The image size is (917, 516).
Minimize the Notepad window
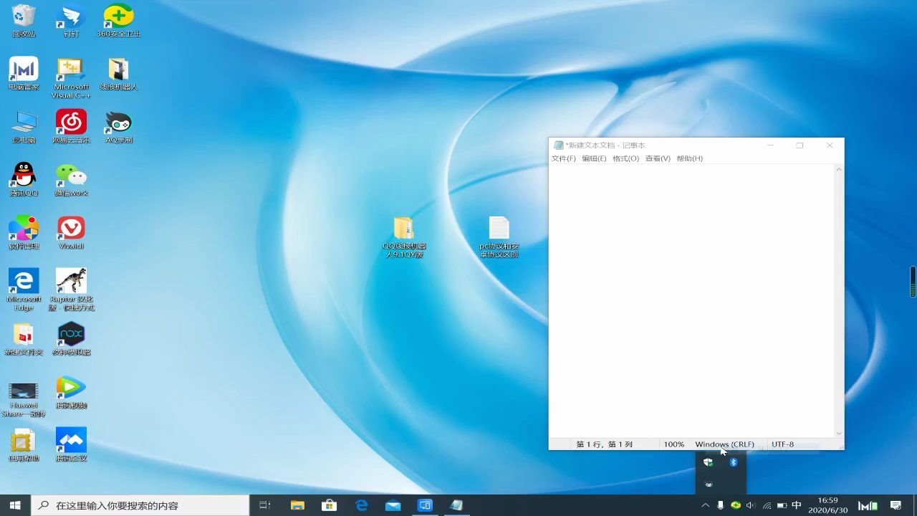pyautogui.click(x=771, y=145)
